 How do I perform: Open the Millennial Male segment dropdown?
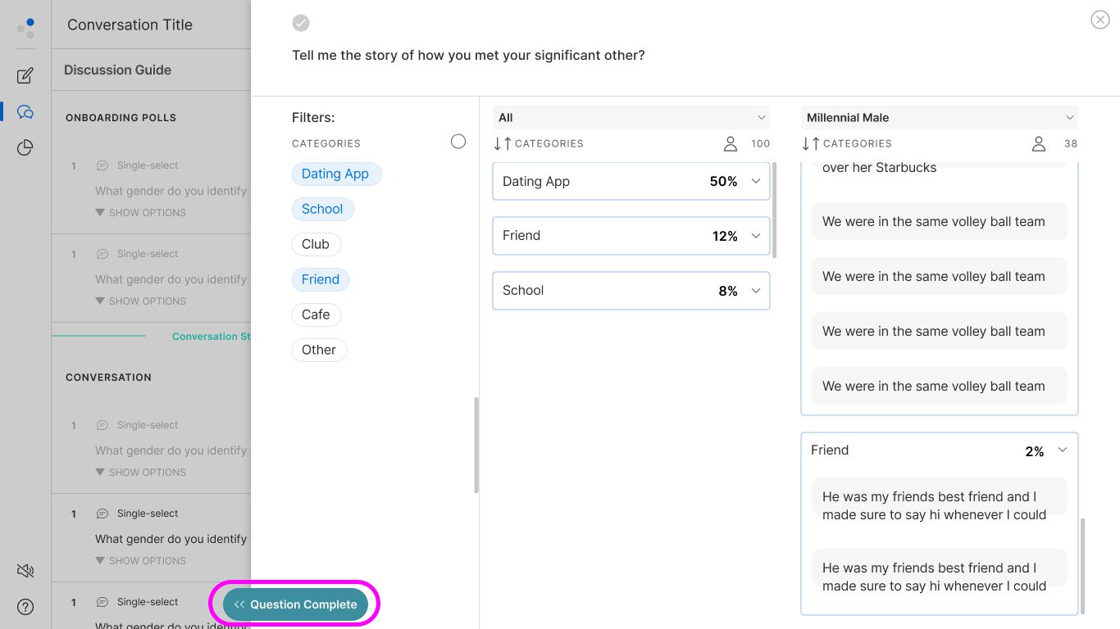click(940, 118)
